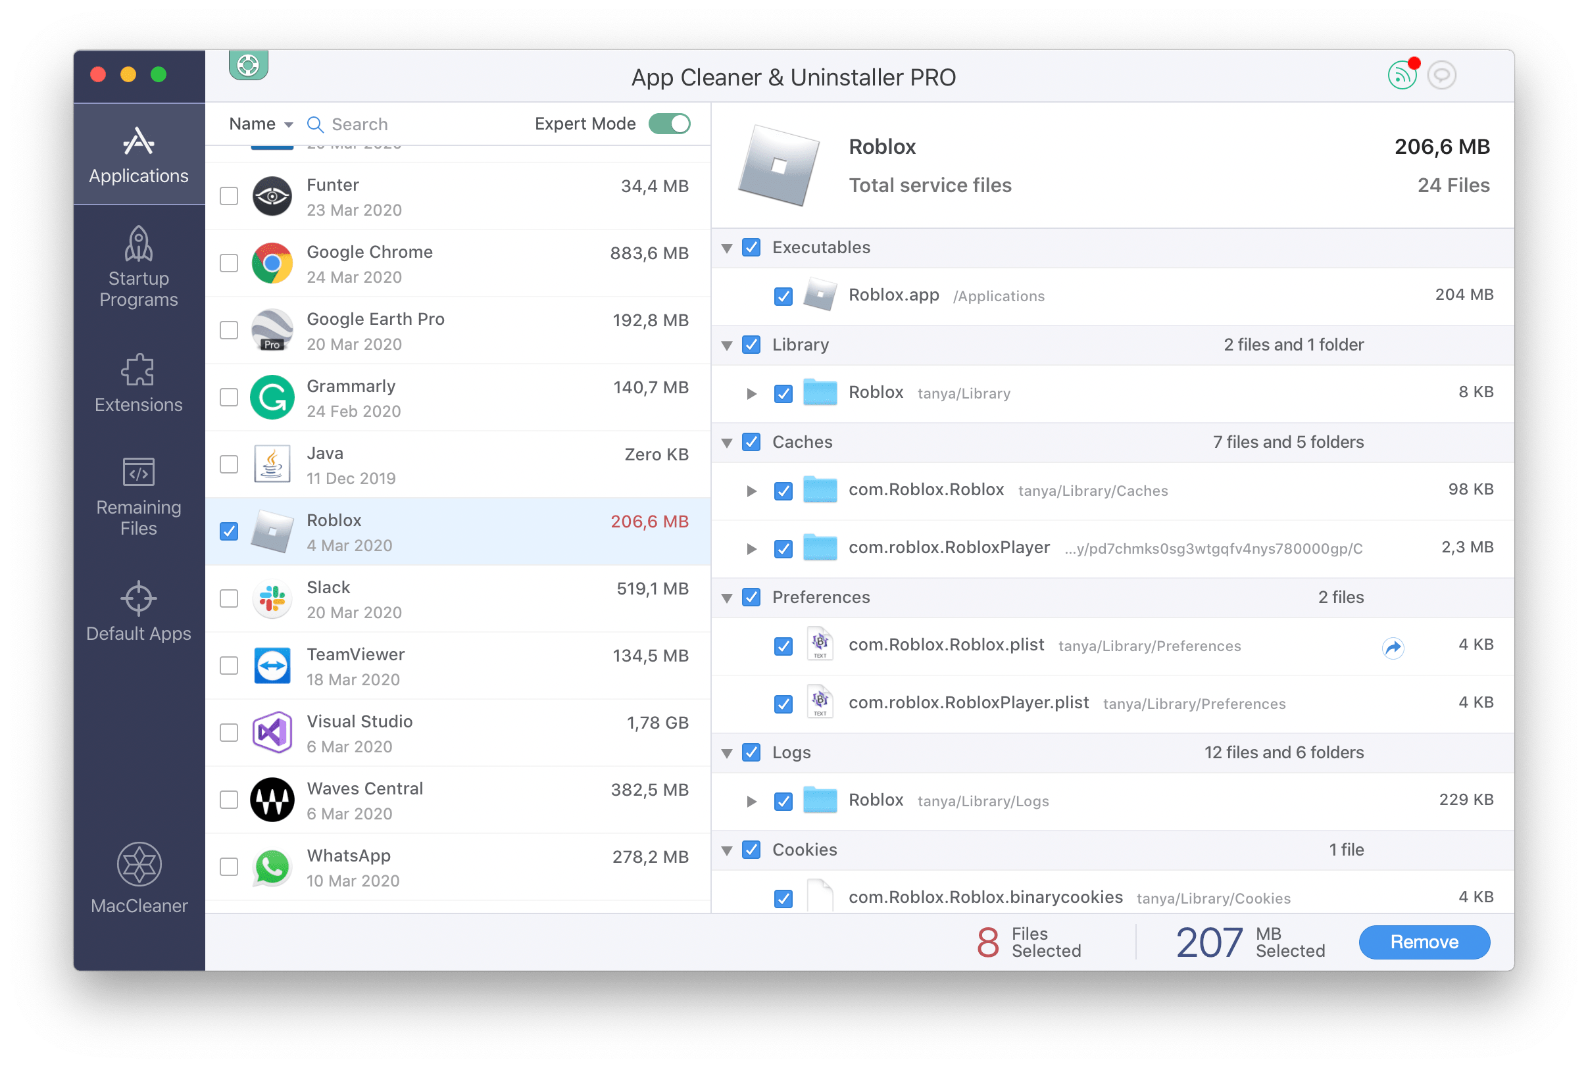Collapse the Logs section
Screen dimensions: 1588x1068
click(x=731, y=752)
